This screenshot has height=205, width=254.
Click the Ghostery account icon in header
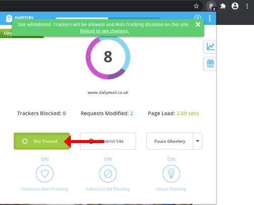click(198, 17)
